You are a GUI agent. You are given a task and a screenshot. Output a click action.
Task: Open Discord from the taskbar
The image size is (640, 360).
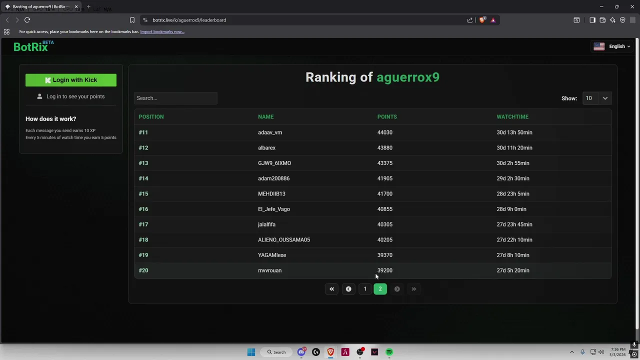coord(301,352)
